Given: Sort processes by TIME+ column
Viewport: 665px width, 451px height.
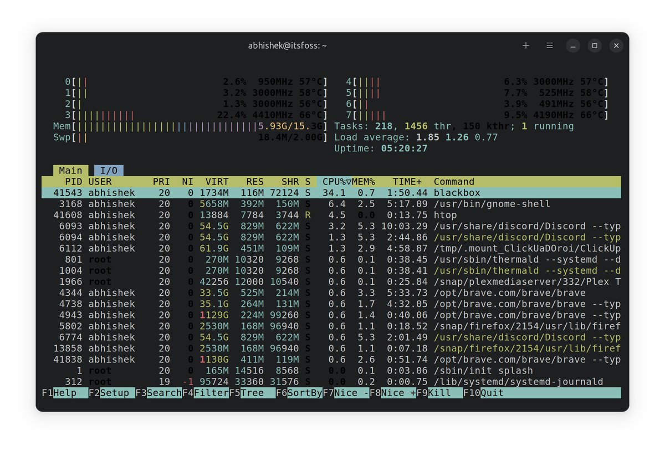Looking at the screenshot, I should click(407, 181).
